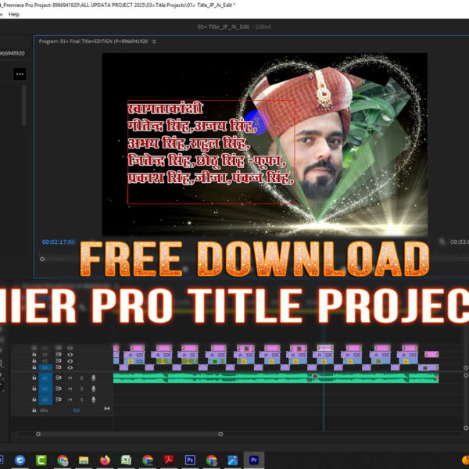Select the green audio clip on A1

coord(276,378)
